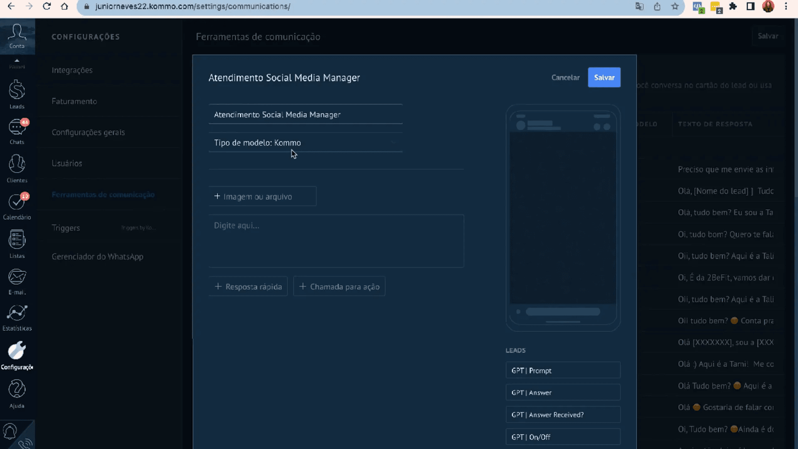Image resolution: width=798 pixels, height=449 pixels.
Task: Select row 'Oi, É da 2BeFit, vamos dar'
Action: 726,278
